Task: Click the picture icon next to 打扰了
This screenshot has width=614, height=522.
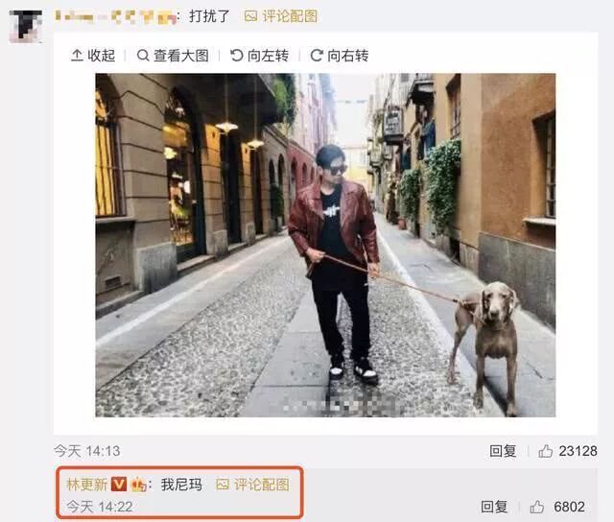Action: pyautogui.click(x=250, y=16)
